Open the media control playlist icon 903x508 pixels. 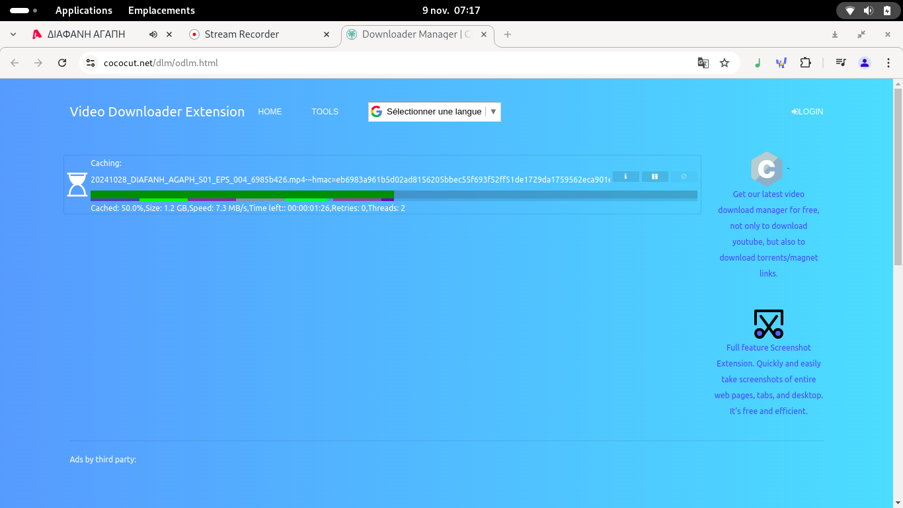[x=841, y=63]
